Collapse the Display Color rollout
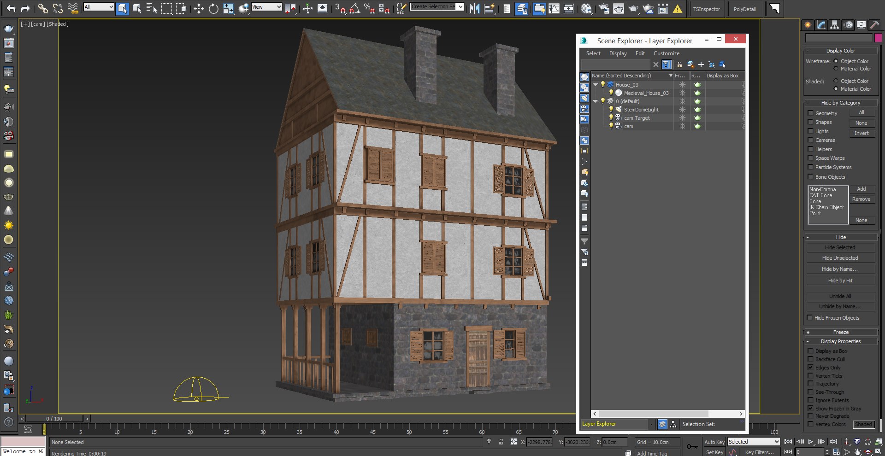Viewport: 885px width, 456px height. tap(841, 51)
